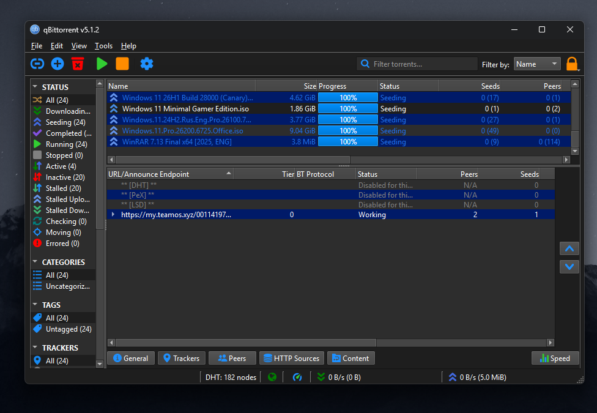597x413 pixels.
Task: Click the search magnifier icon
Action: tap(365, 64)
